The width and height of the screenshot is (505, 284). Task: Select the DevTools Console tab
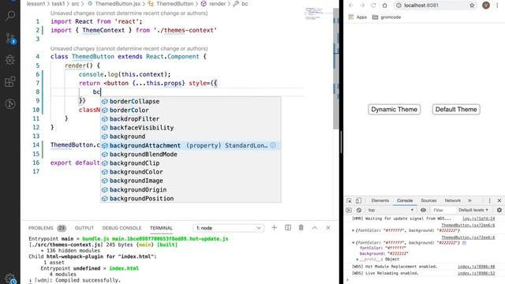(405, 200)
